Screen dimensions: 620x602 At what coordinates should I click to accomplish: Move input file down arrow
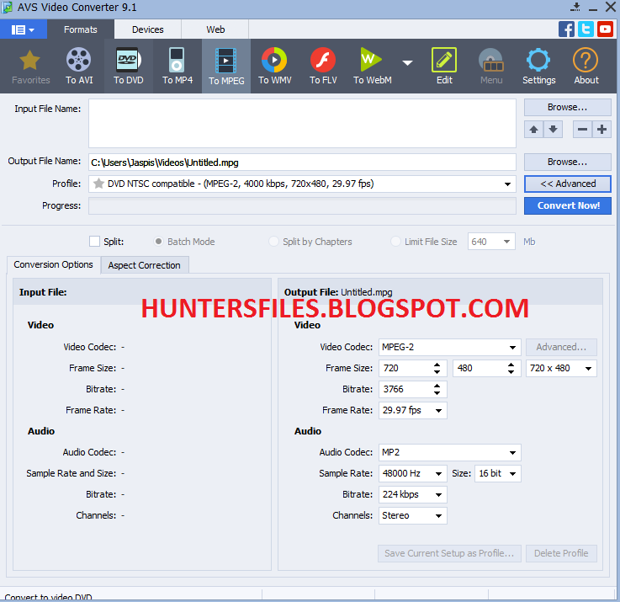(554, 130)
